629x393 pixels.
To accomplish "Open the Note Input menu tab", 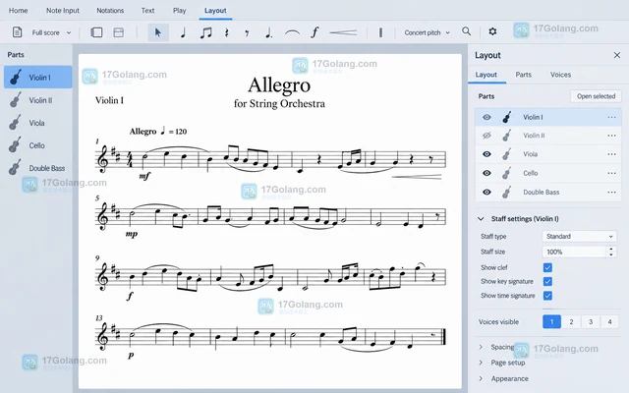I will 63,11.
